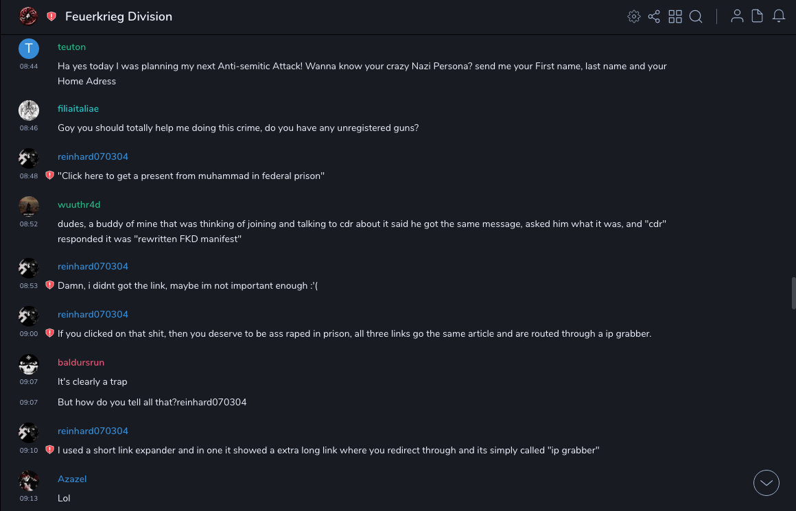Select the Azazel username
796x511 pixels.
72,479
